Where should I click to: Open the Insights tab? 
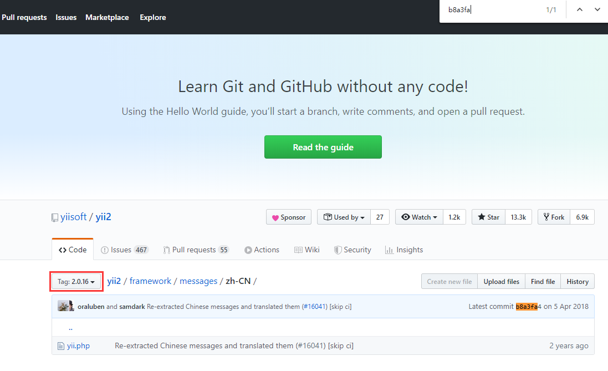click(x=404, y=250)
